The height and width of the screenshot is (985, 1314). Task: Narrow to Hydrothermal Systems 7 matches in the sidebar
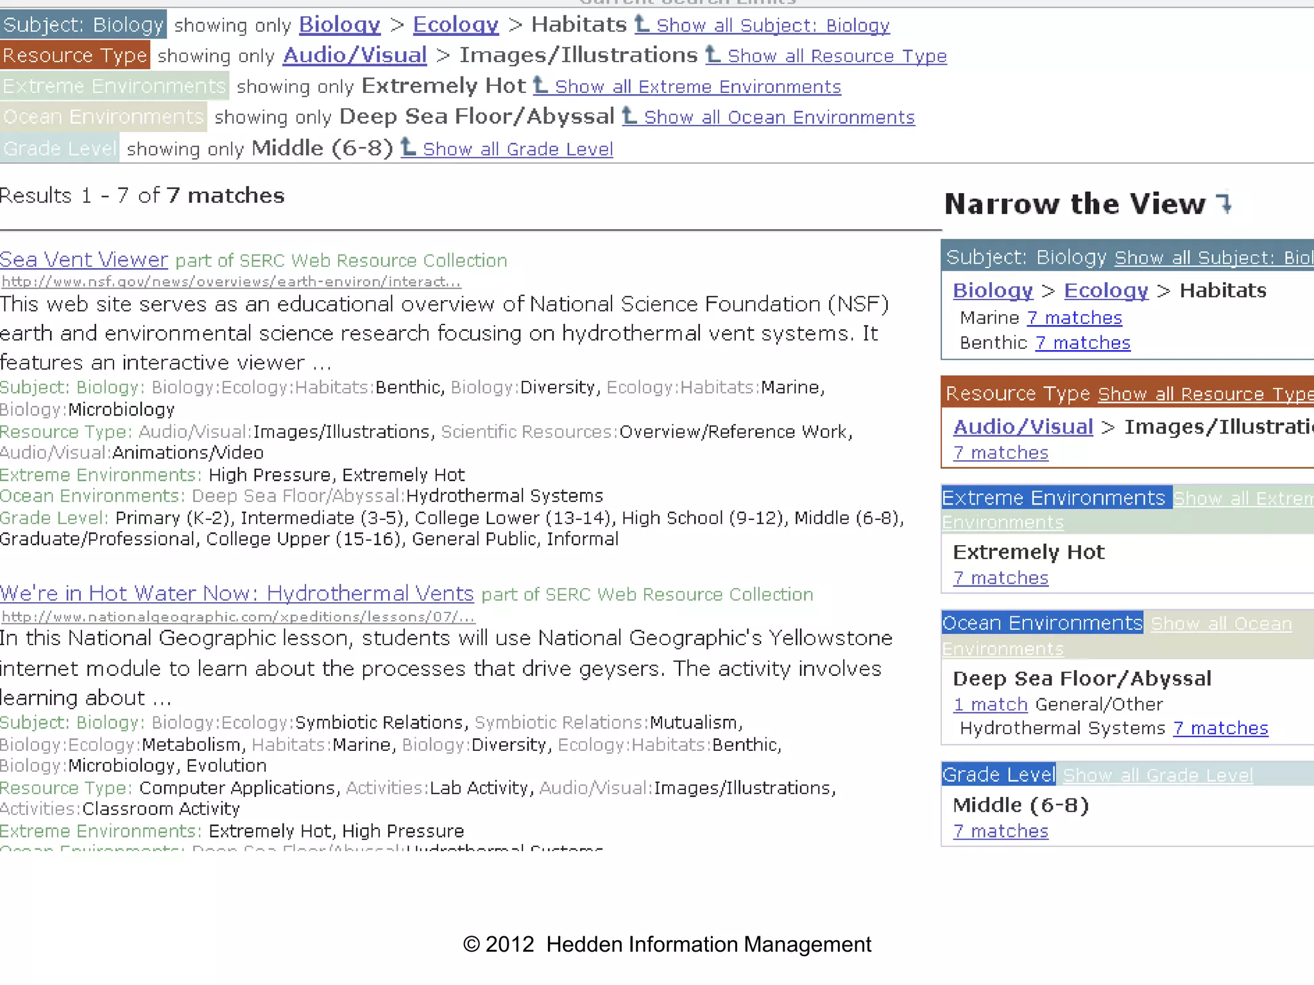pos(1221,728)
